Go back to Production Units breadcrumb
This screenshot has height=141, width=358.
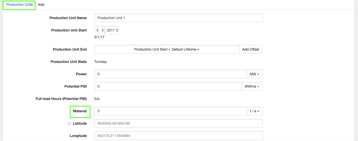tap(19, 5)
